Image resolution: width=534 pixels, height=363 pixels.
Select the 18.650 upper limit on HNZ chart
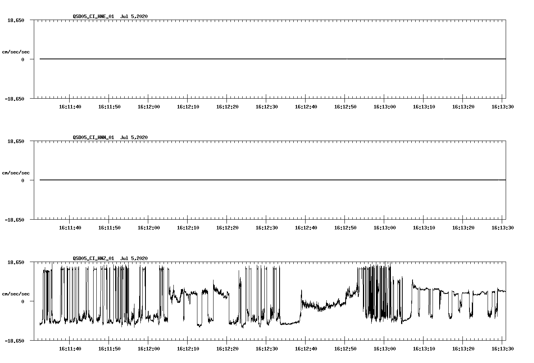[16, 262]
